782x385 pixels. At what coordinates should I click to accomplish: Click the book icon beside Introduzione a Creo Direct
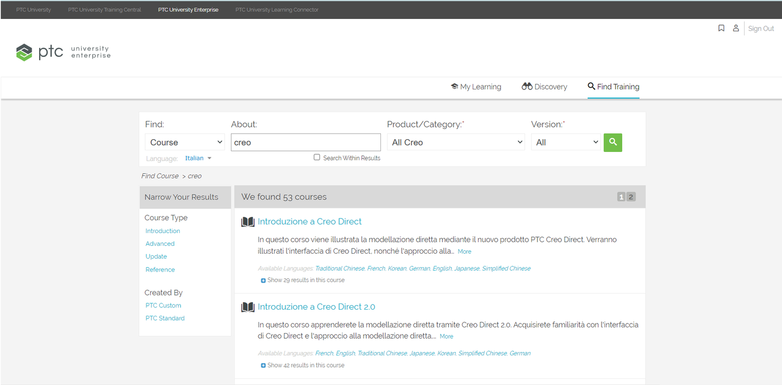coord(247,222)
